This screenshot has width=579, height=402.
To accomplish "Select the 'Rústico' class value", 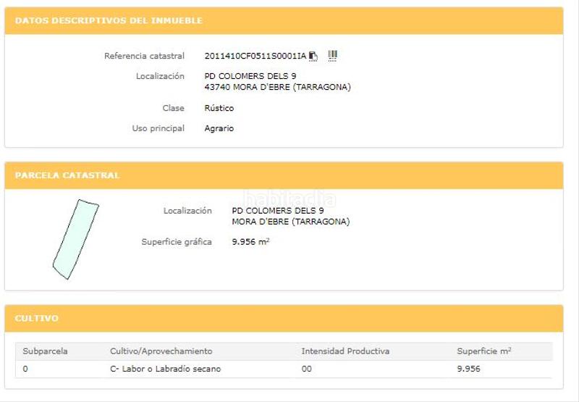I will click(x=219, y=108).
